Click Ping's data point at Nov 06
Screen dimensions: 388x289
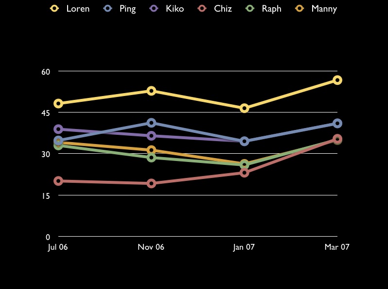[x=151, y=123]
